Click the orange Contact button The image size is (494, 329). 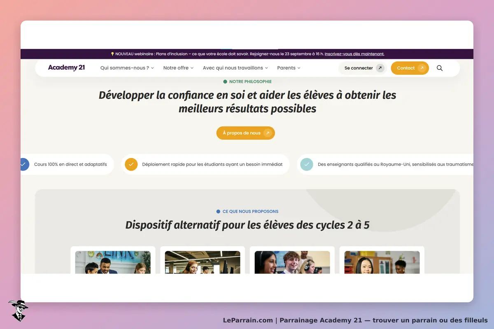coord(410,68)
